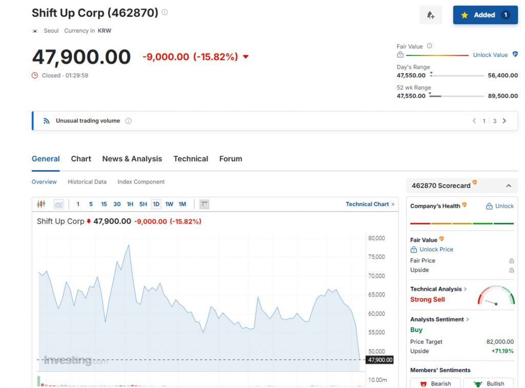
Task: Click the Strong Sell text
Action: (x=428, y=300)
